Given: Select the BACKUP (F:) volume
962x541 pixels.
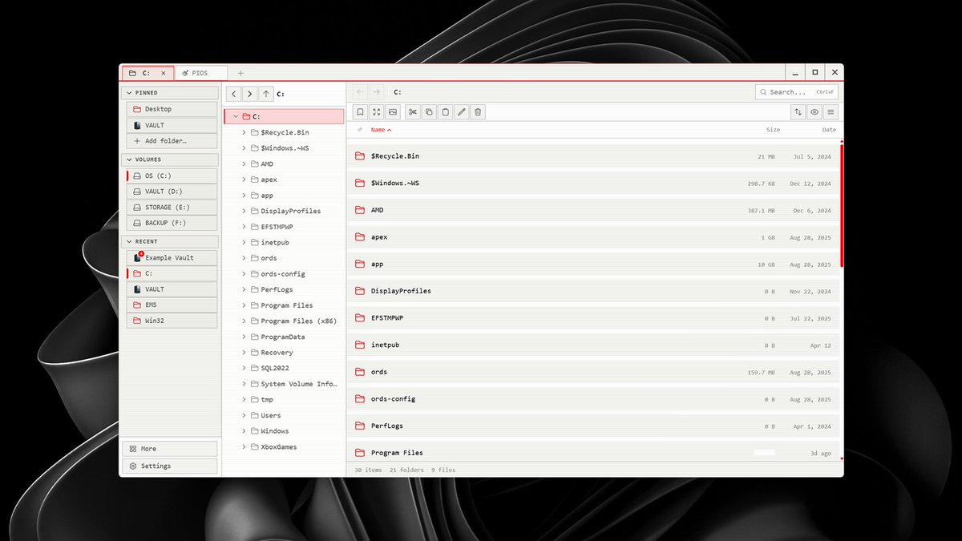Looking at the screenshot, I should pyautogui.click(x=170, y=223).
